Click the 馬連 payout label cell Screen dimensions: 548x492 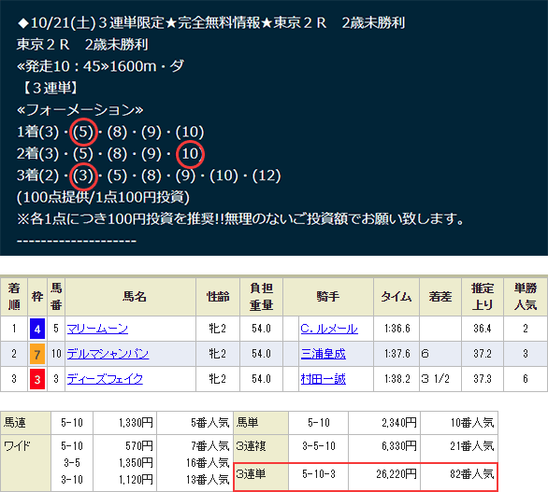pos(26,423)
